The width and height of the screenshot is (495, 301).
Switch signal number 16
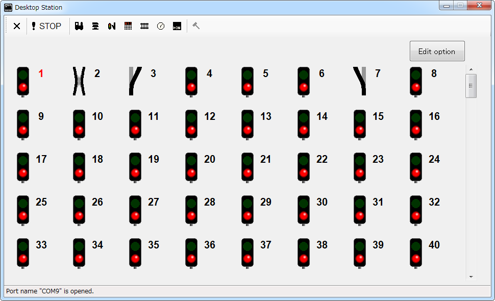coord(416,124)
